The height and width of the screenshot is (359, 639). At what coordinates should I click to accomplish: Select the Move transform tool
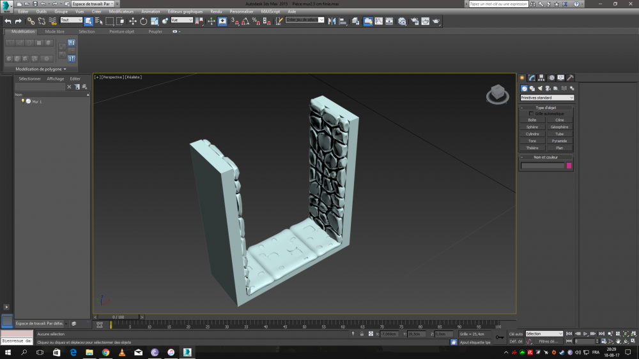pyautogui.click(x=133, y=21)
